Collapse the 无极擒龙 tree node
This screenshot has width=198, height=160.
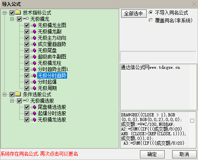click(12, 19)
